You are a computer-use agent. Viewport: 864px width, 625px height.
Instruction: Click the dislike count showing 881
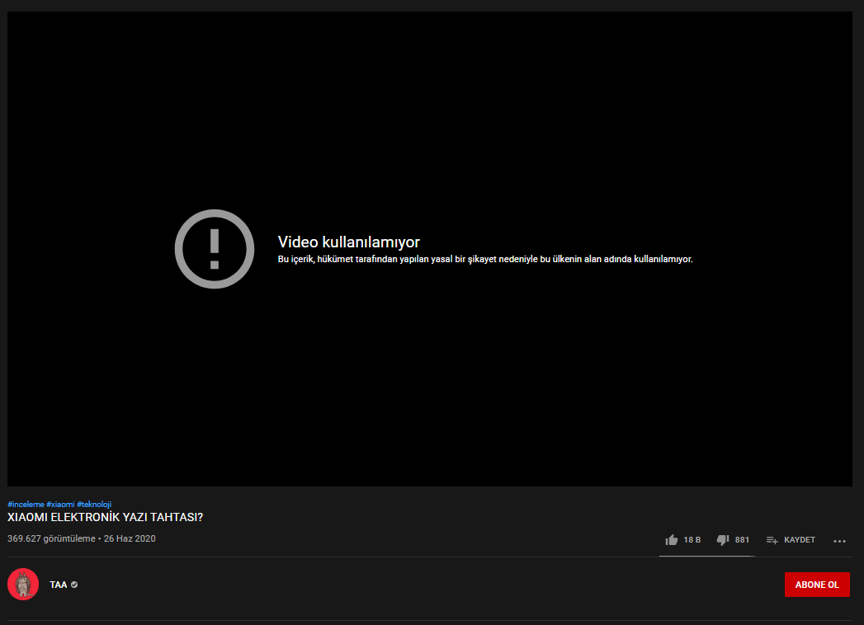(741, 540)
